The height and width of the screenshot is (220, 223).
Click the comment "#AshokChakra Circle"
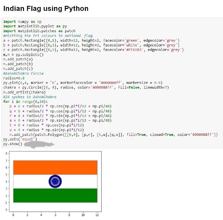coord(23,74)
